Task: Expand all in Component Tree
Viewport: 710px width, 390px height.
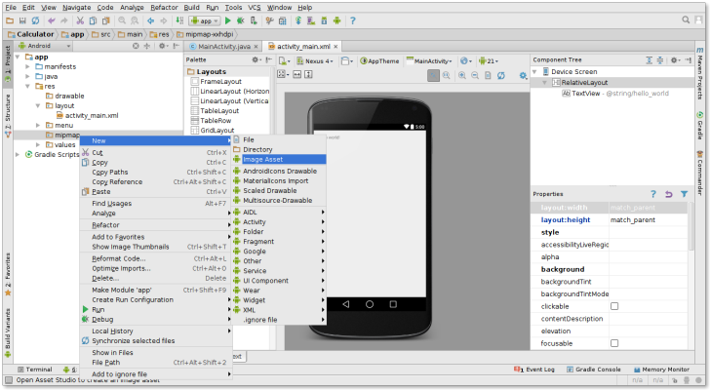Action: coord(649,59)
